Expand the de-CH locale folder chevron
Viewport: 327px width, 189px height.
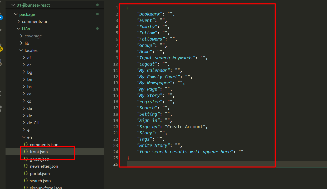point(24,123)
